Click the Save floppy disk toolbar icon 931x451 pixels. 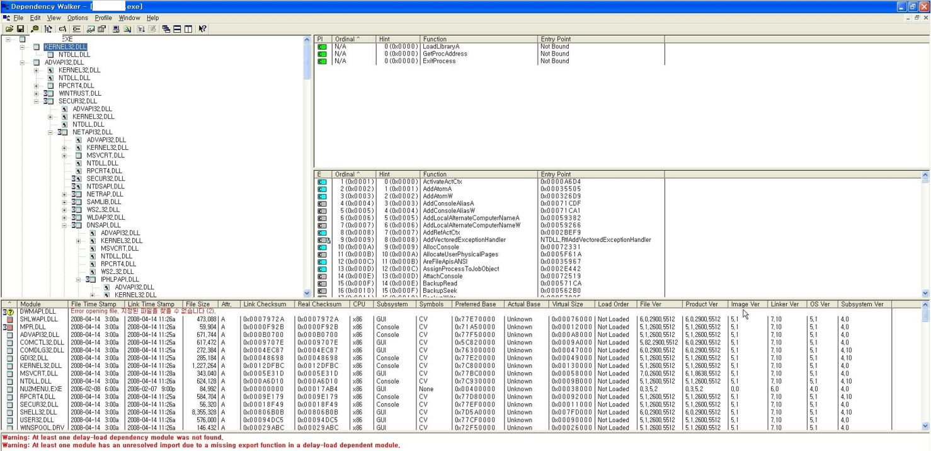click(x=20, y=29)
